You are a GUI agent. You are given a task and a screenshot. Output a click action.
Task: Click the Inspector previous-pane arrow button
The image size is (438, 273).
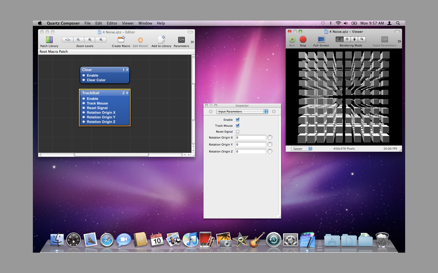click(x=210, y=112)
